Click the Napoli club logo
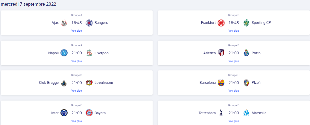 click(x=64, y=53)
